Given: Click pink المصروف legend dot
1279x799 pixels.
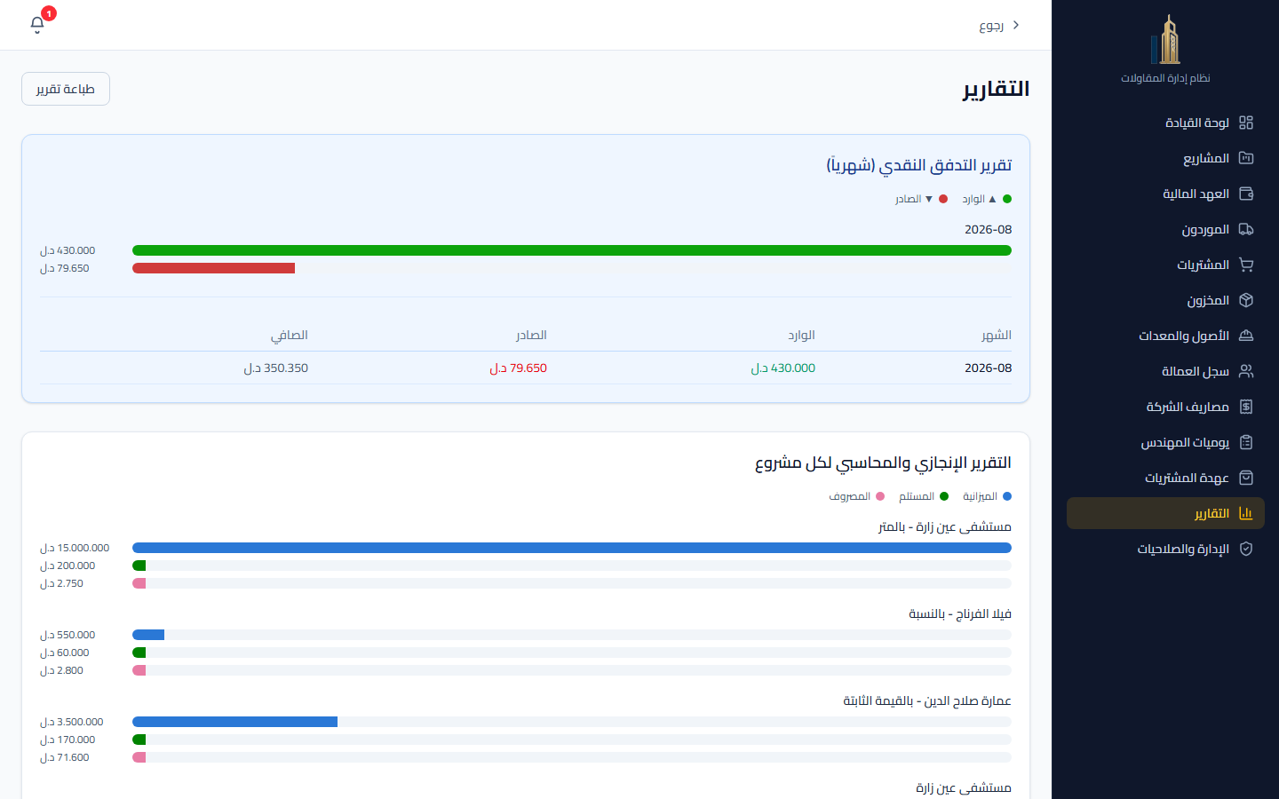Looking at the screenshot, I should pos(880,496).
